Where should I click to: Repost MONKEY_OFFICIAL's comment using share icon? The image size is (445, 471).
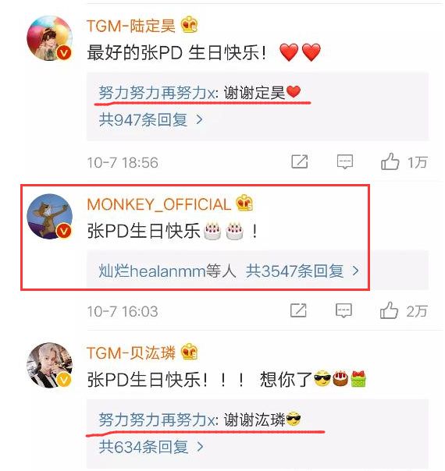[x=298, y=310]
